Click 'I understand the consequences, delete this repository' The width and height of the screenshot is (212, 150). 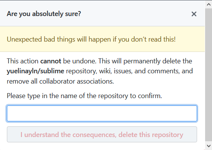(102, 134)
